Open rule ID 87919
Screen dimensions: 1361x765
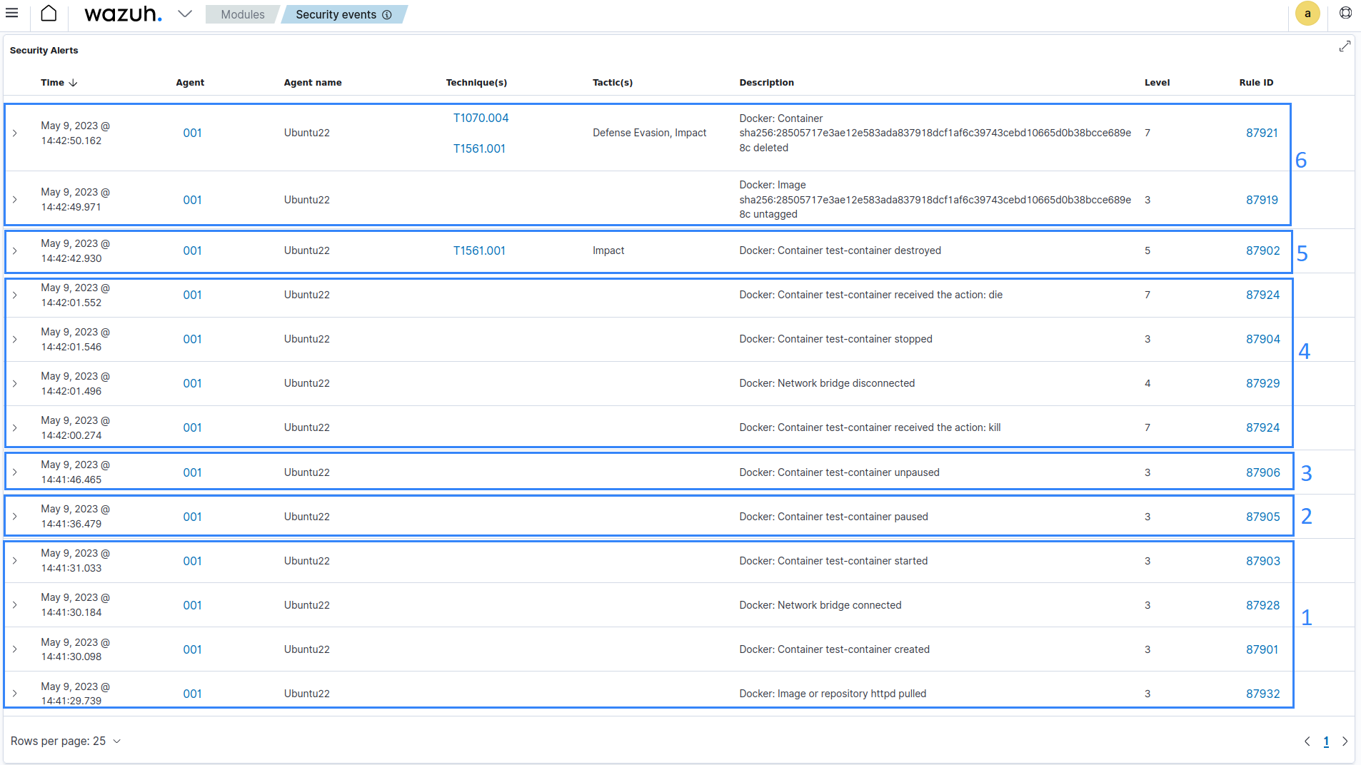(1262, 200)
